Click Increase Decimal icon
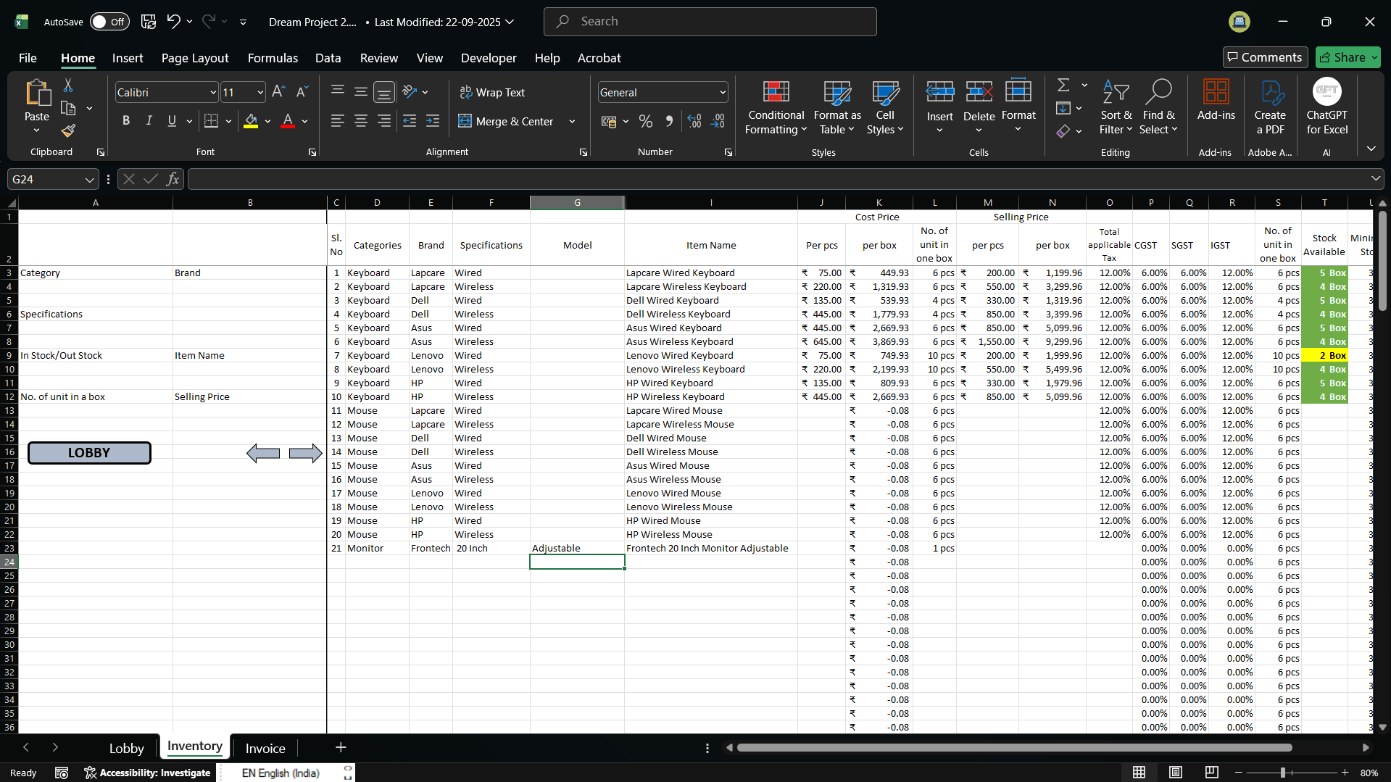 click(x=694, y=121)
